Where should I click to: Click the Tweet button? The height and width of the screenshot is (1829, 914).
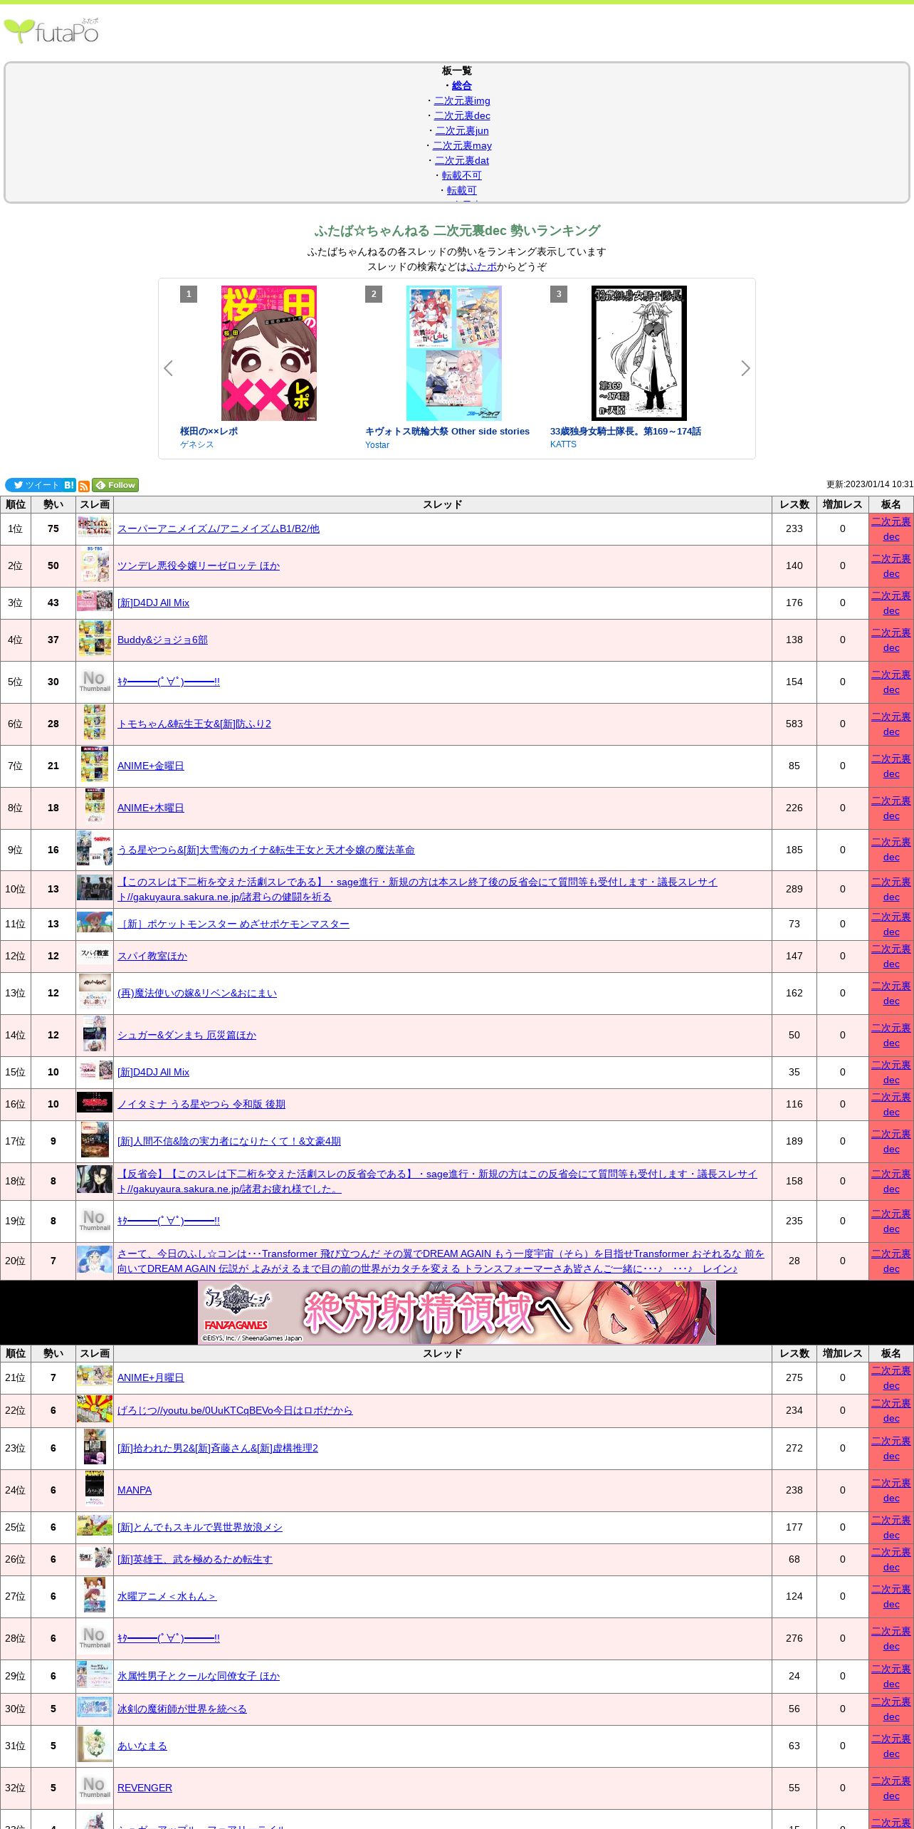click(33, 485)
